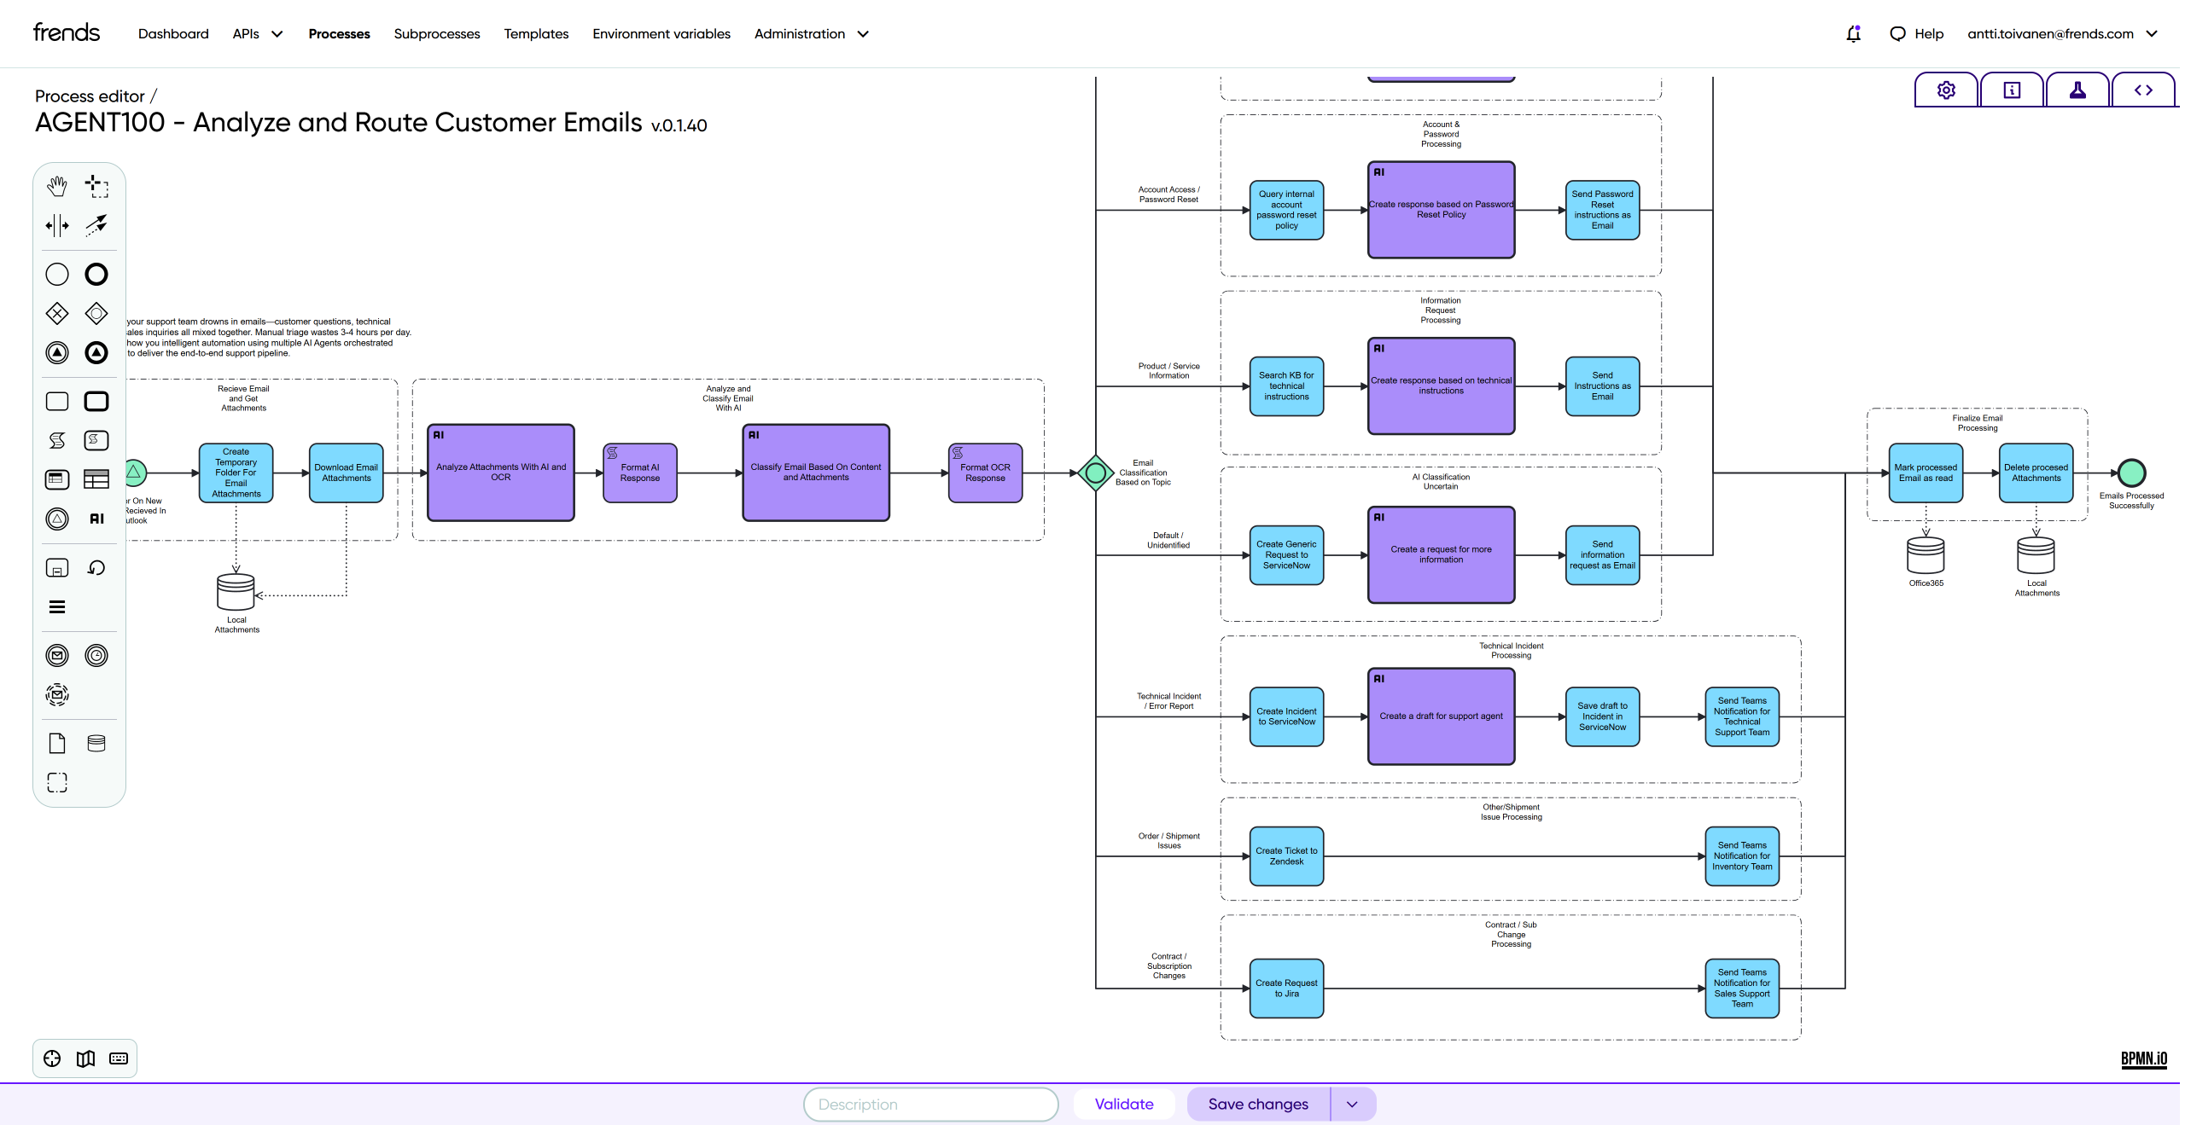Select the data store shape in palette
2185x1125 pixels.
(x=96, y=744)
